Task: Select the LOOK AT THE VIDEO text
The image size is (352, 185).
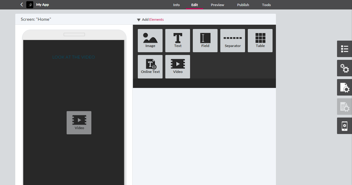Action: coord(74,57)
